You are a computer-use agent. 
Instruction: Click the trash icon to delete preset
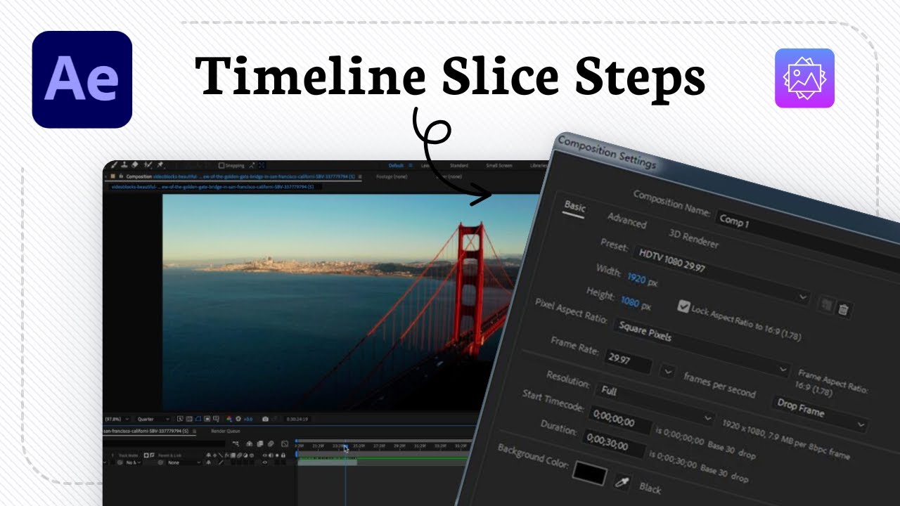pyautogui.click(x=844, y=309)
